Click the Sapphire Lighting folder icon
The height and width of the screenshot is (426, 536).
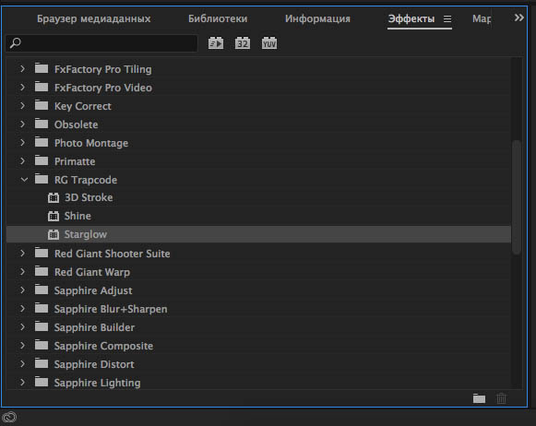point(42,382)
